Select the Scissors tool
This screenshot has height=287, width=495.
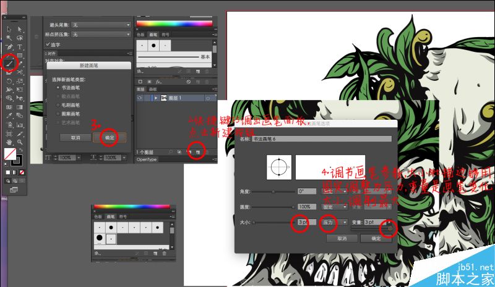coord(20,72)
